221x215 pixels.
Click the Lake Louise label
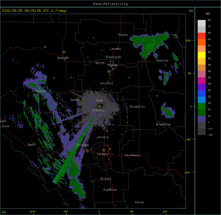pyautogui.click(x=5, y=124)
